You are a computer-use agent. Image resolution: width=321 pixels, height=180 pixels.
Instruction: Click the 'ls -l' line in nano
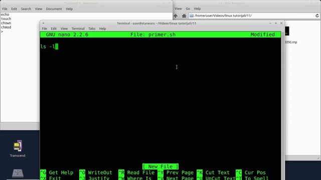(48, 46)
